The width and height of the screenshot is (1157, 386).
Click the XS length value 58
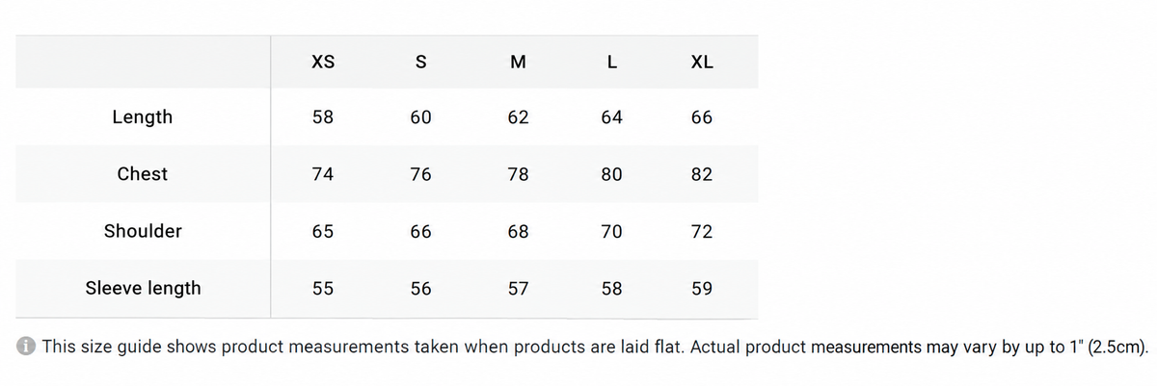323,117
